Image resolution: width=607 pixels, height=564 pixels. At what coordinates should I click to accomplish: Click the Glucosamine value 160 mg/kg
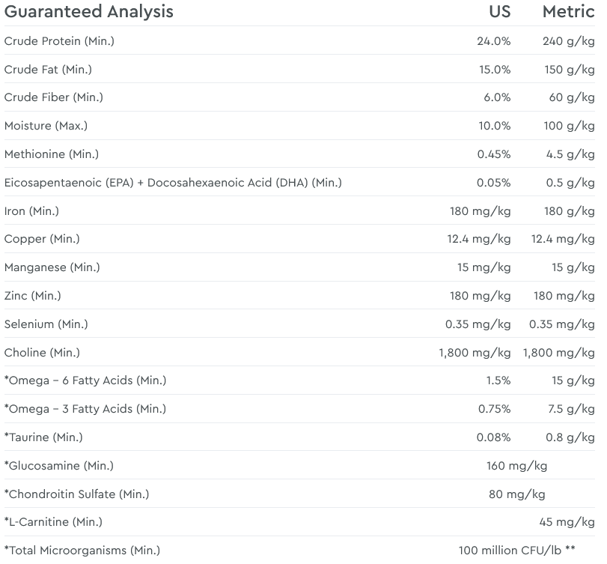(516, 466)
